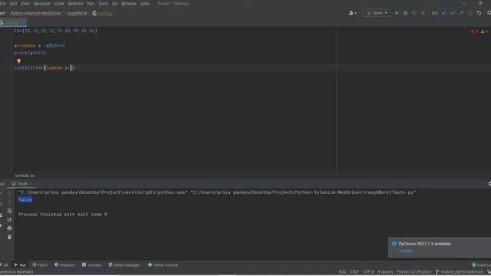This screenshot has width=491, height=276.
Task: Click 'Process finished with exit code 0' text
Action: [x=63, y=215]
